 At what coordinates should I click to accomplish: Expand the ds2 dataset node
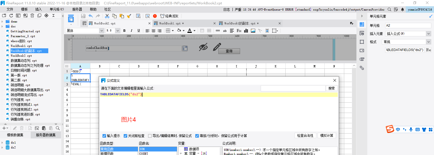tap(2, 147)
